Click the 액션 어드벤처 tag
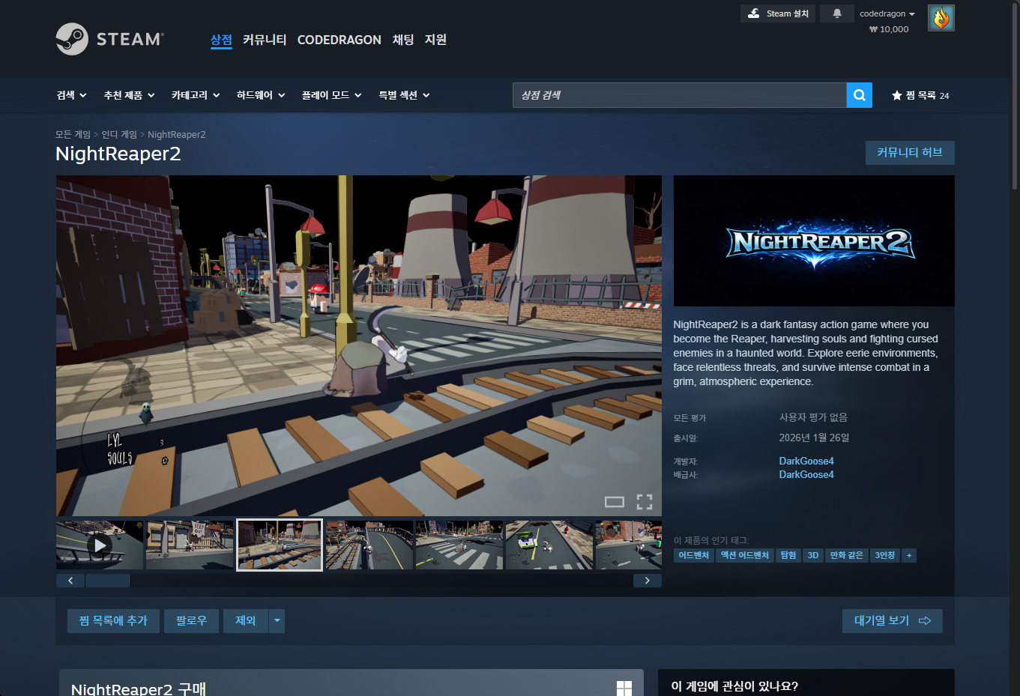 click(x=745, y=555)
